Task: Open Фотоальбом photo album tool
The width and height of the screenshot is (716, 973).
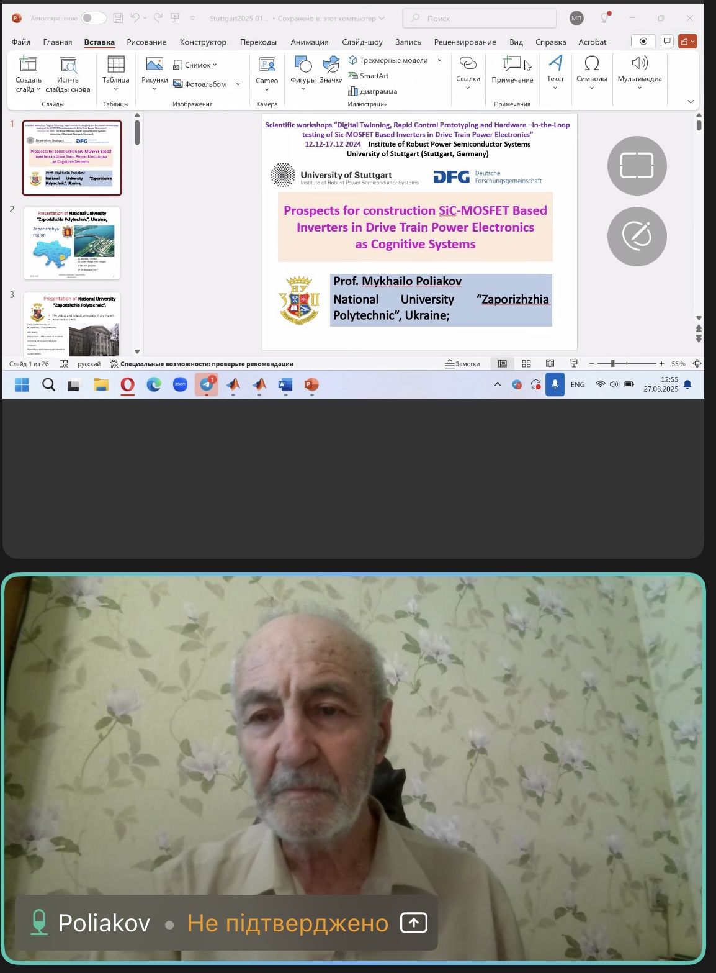Action: 200,84
